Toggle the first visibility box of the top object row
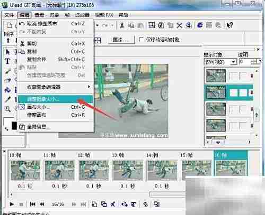 (x=233, y=76)
